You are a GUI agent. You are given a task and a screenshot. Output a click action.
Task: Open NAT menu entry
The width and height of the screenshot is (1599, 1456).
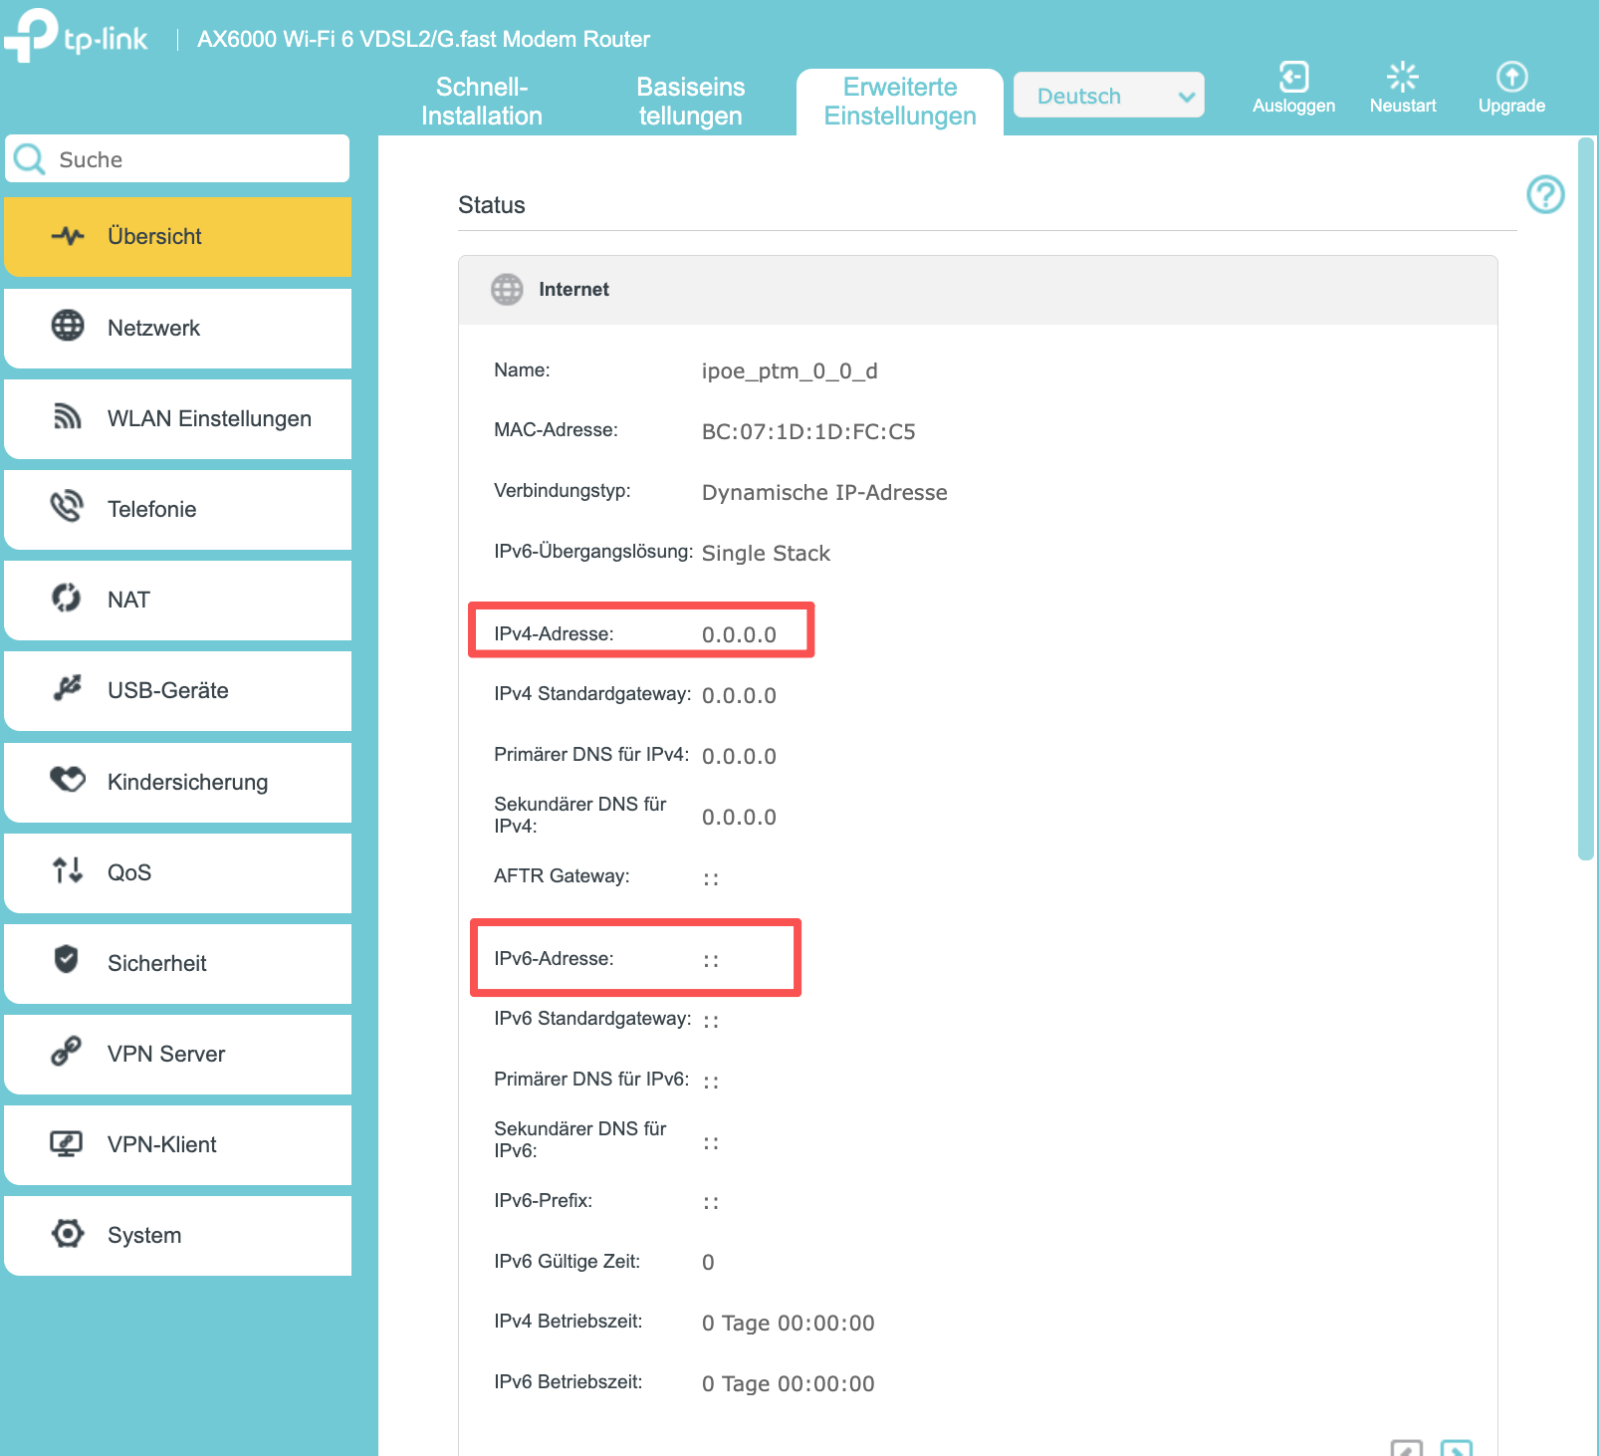(x=177, y=600)
